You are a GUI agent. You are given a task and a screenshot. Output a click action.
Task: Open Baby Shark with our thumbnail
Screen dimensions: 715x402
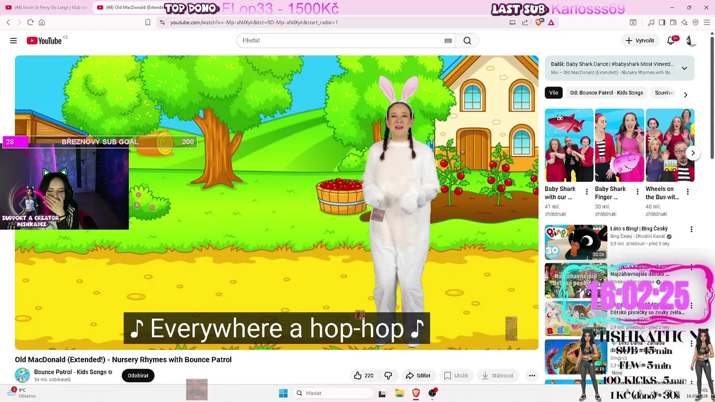569,145
